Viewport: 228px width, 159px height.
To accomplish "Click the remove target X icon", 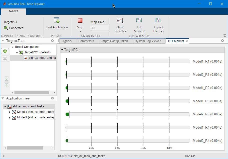I will pos(5,59).
